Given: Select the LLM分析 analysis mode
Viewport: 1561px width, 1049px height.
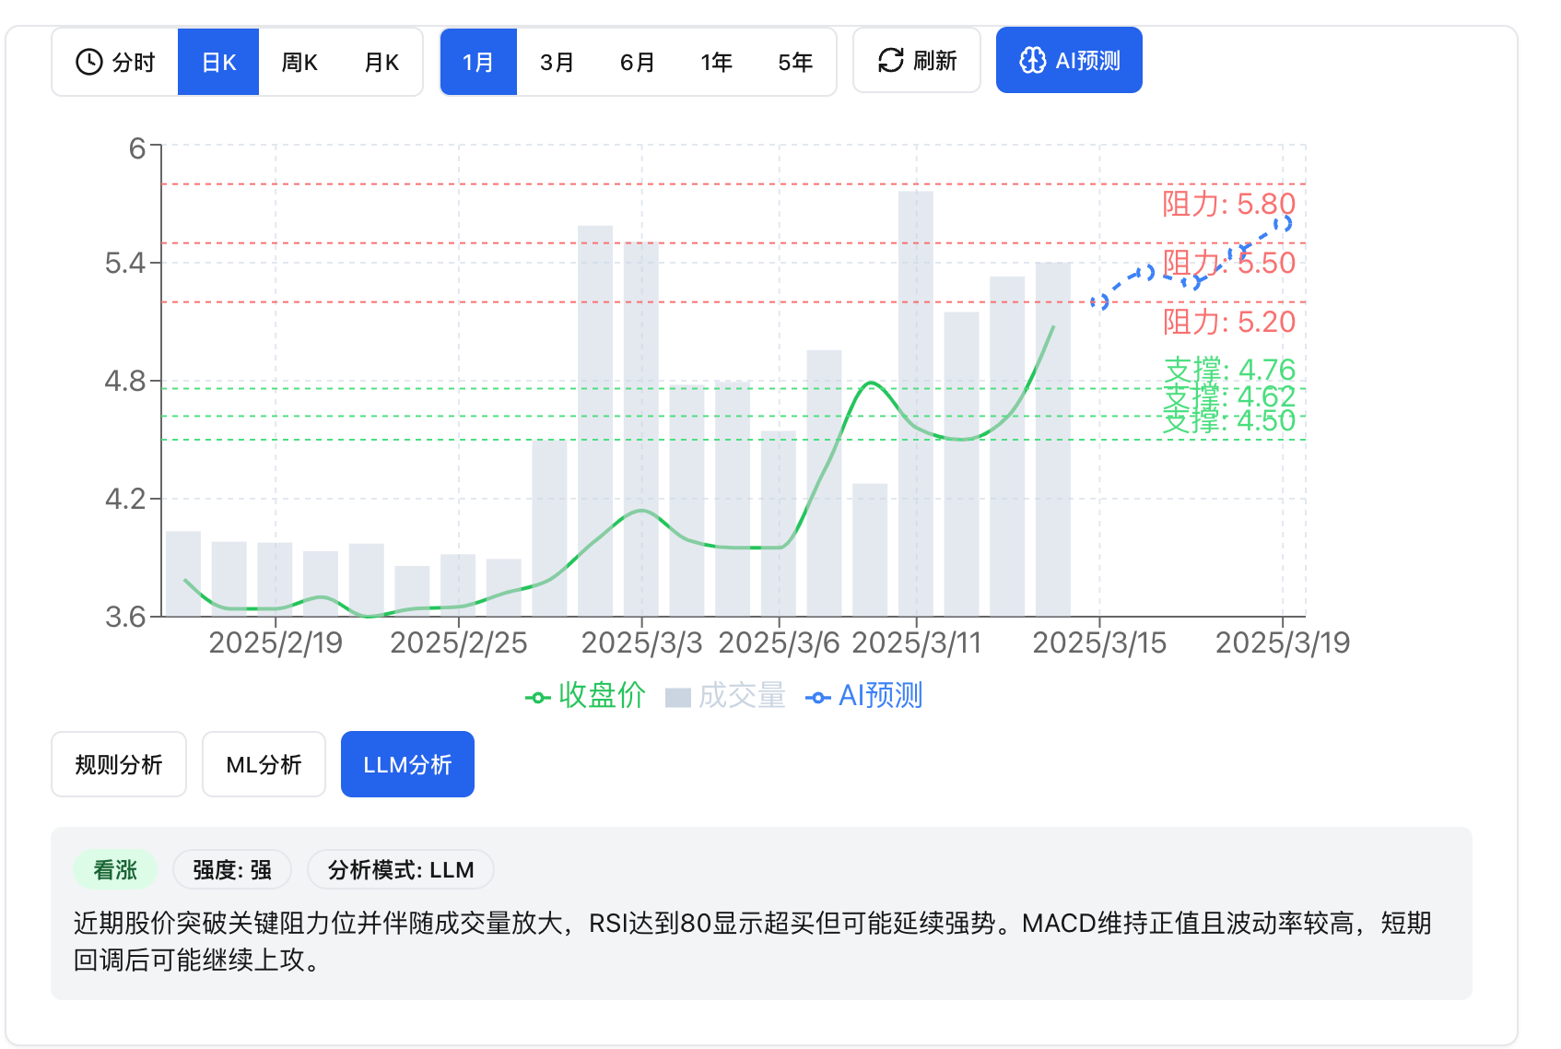Looking at the screenshot, I should 407,764.
